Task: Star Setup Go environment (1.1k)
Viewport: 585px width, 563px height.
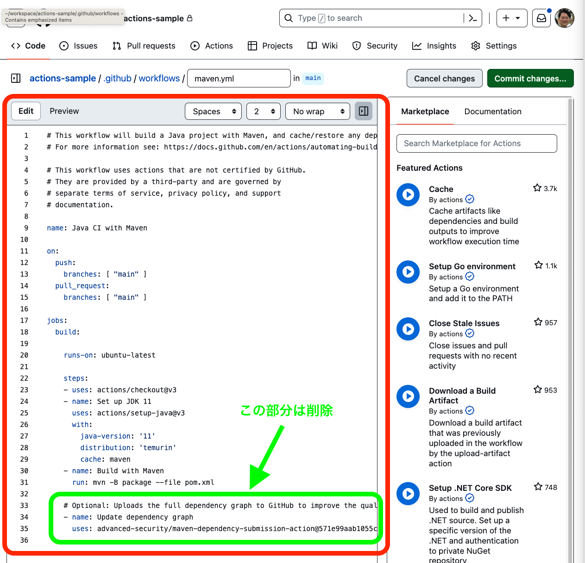Action: 539,265
